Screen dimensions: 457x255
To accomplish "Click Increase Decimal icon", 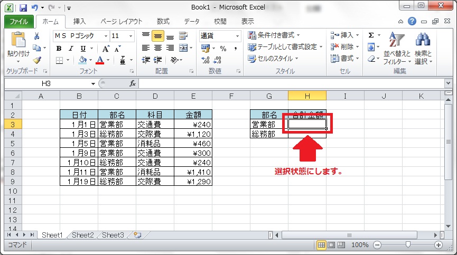I will coord(206,60).
